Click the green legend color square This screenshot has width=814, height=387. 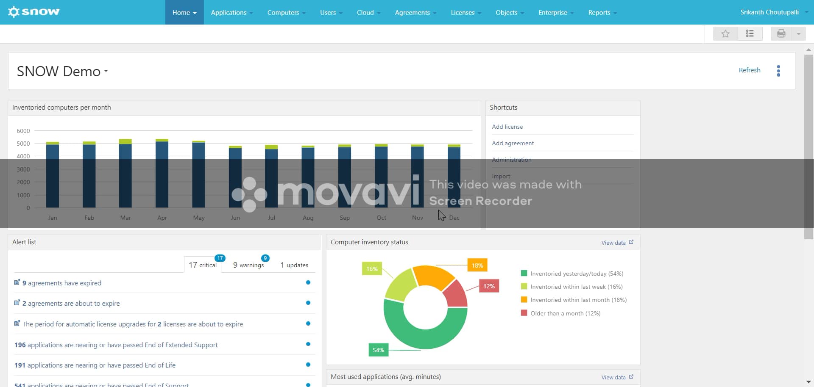tap(524, 273)
